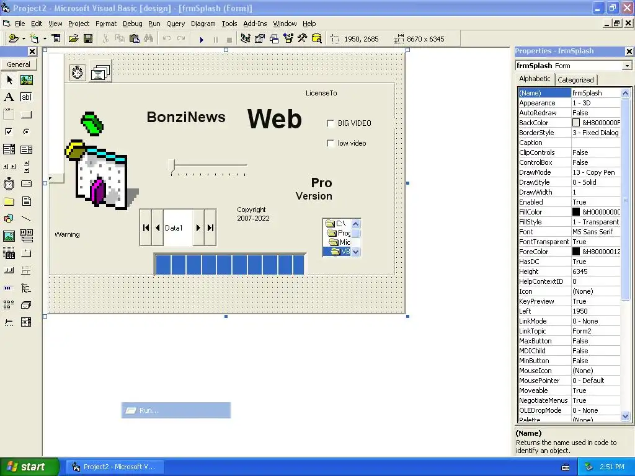The image size is (635, 476).
Task: Select the Pointer tool in toolbox
Action: pyautogui.click(x=9, y=80)
